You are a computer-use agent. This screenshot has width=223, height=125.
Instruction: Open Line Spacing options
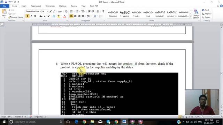click(x=89, y=16)
